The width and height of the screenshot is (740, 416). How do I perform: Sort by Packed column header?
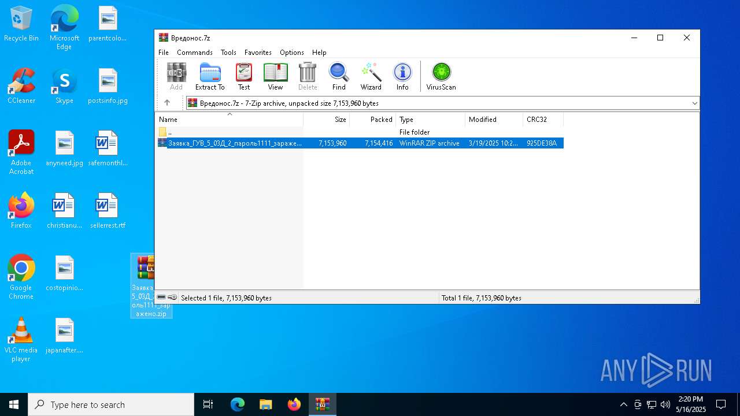(x=373, y=120)
